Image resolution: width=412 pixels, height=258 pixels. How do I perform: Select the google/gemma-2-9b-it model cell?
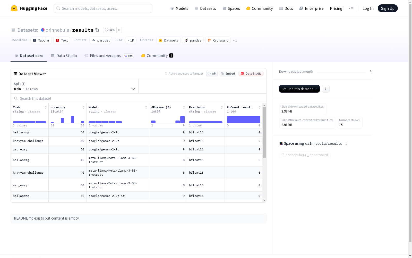tap(118, 196)
